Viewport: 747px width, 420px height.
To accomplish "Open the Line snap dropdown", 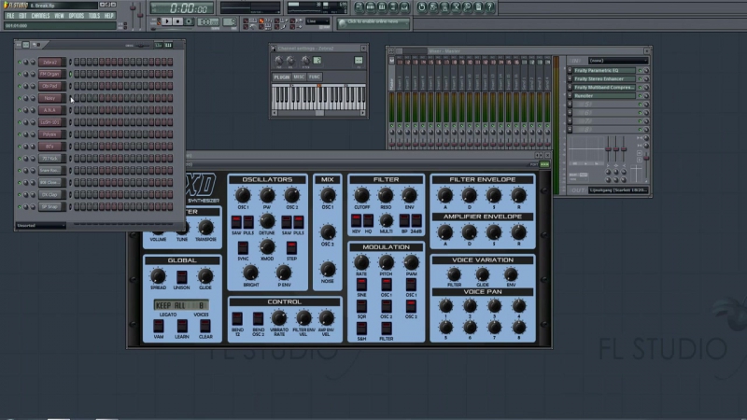I will coord(317,21).
